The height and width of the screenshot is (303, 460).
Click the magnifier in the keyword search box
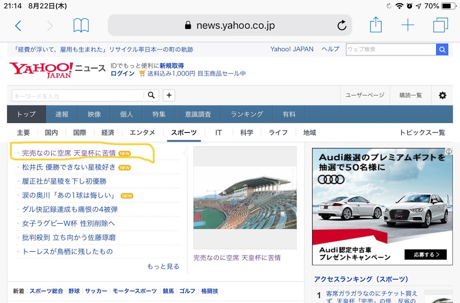click(x=151, y=95)
